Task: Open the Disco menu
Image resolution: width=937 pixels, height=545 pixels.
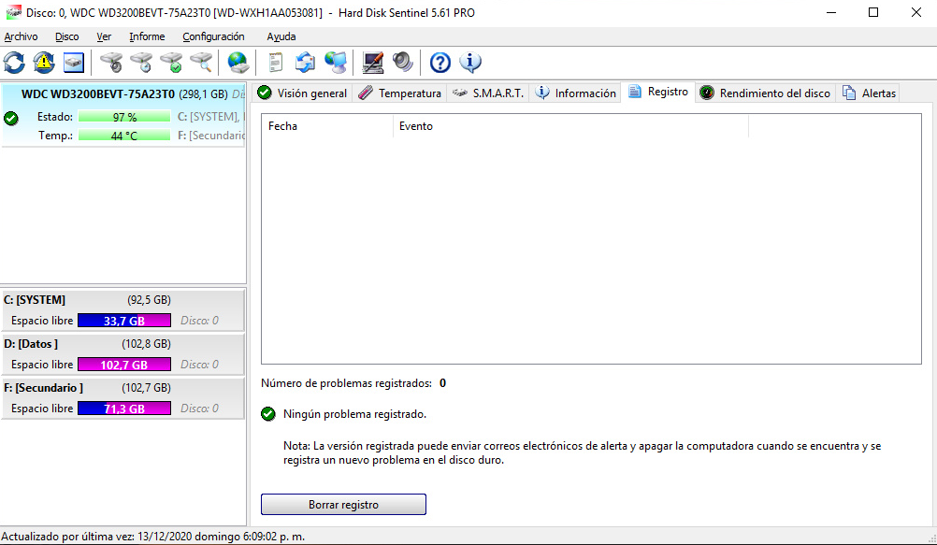Action: point(67,36)
